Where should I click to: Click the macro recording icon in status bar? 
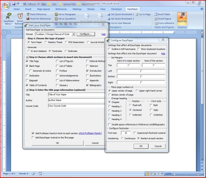(40, 173)
